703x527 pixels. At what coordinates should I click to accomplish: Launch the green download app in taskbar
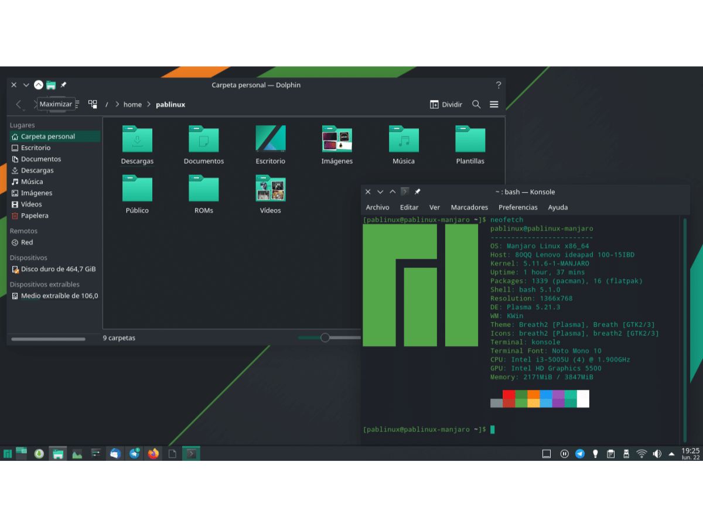[39, 453]
